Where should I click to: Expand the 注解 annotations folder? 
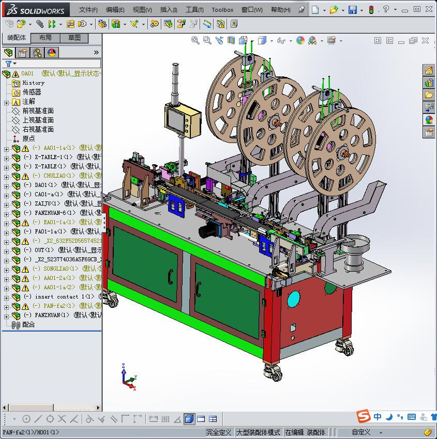pos(6,102)
